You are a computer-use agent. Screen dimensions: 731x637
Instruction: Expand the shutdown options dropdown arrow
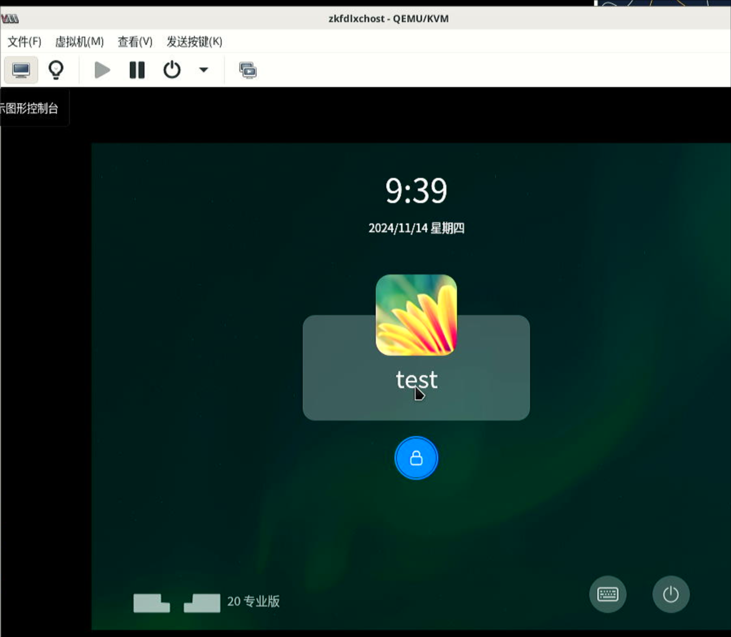pos(203,70)
